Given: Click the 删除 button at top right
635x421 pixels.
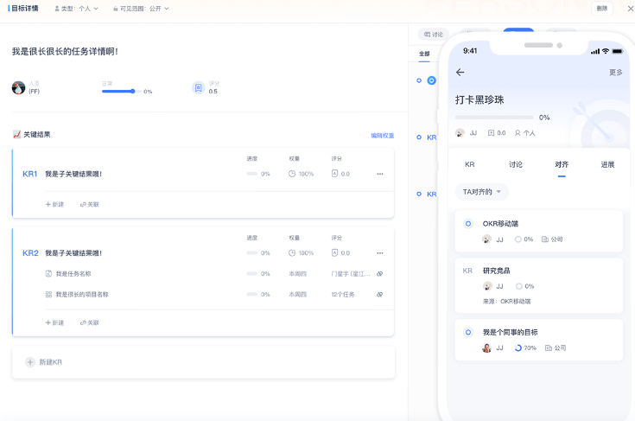Looking at the screenshot, I should click(x=602, y=8).
